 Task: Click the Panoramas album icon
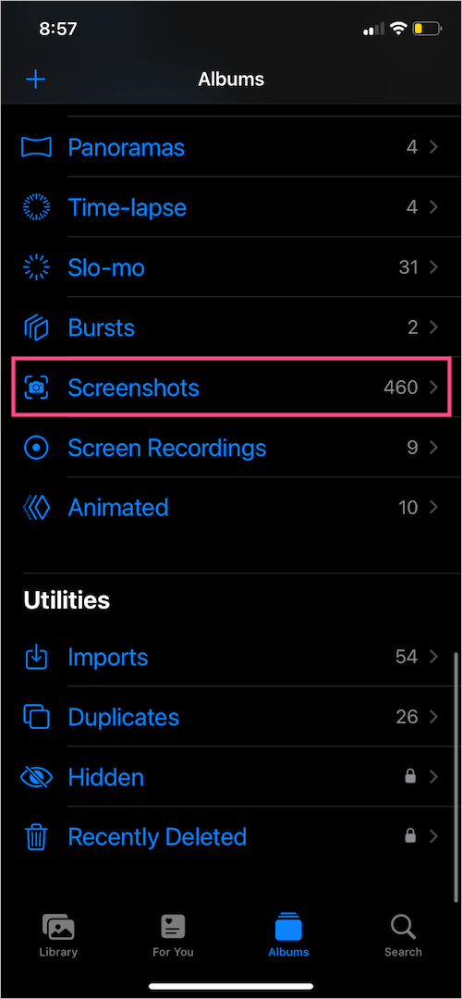point(36,147)
